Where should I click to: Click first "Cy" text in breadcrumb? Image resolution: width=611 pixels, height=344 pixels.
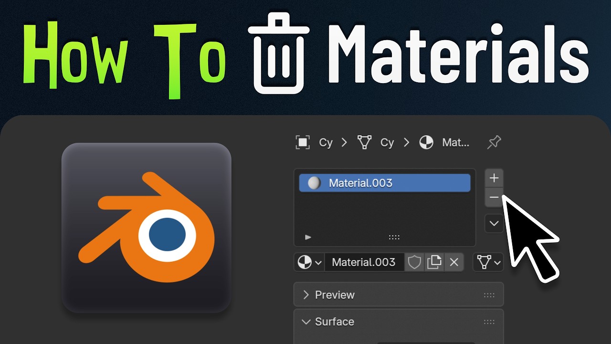(x=326, y=142)
